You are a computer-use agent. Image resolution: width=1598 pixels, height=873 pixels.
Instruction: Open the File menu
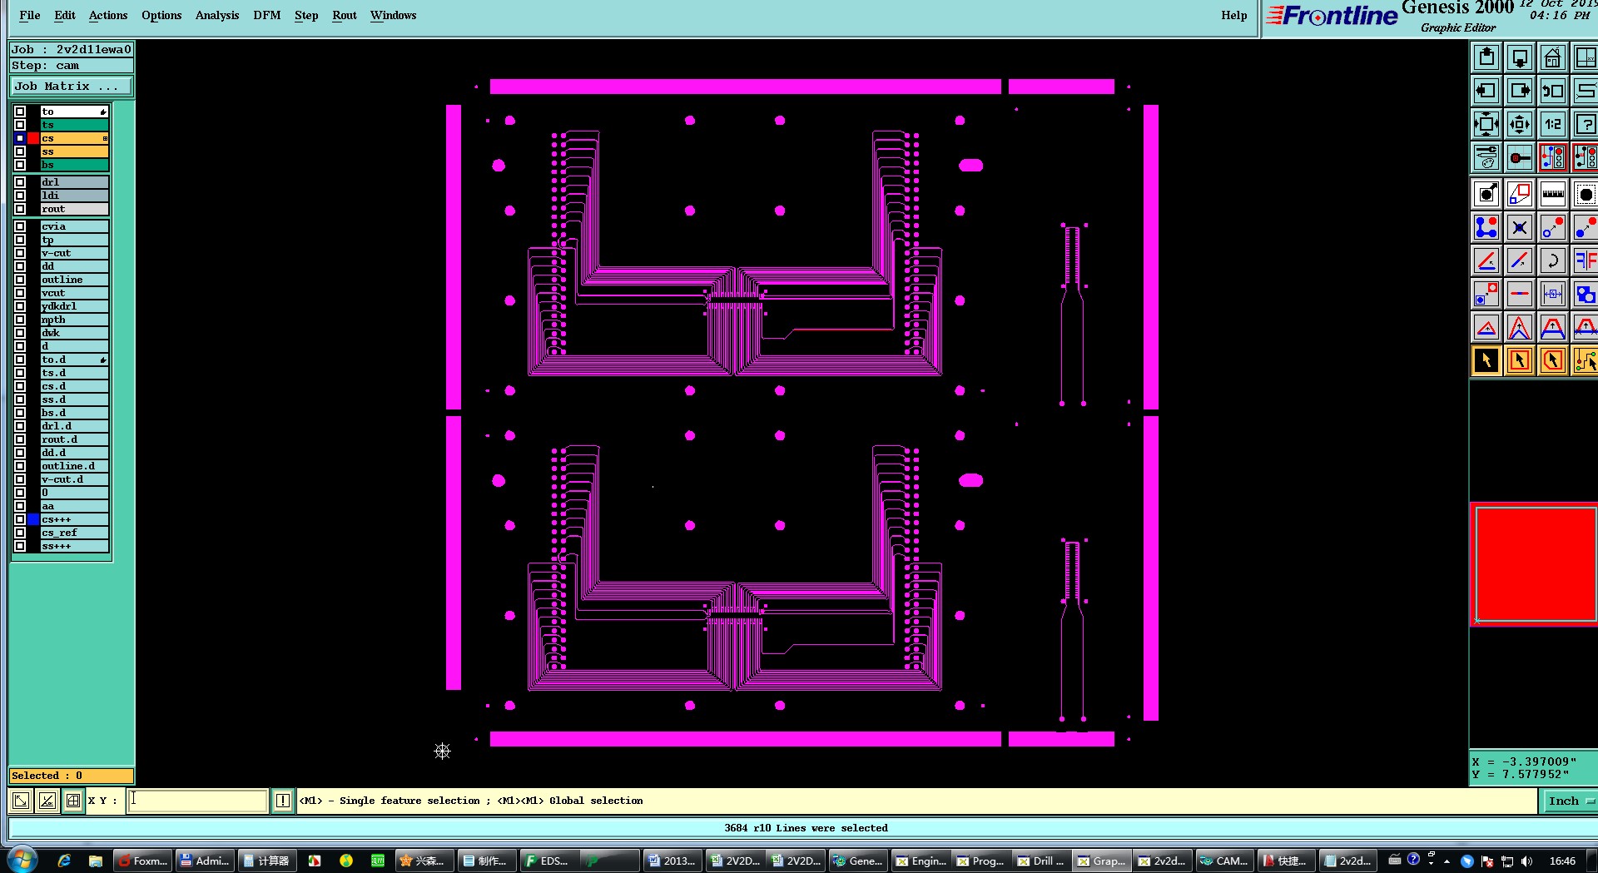click(30, 15)
